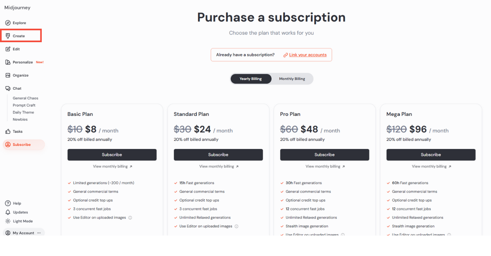Click the Tasks thumbs-up icon
The image size is (491, 256).
click(x=8, y=131)
